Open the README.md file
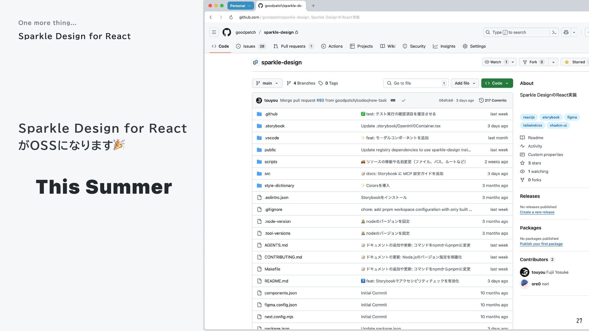 [x=276, y=281]
